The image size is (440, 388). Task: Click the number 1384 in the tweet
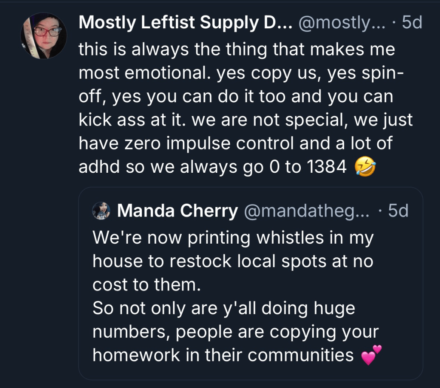[327, 168]
